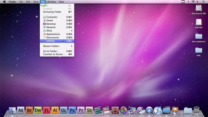Viewport: 208px width, 117px height.
Task: Choose Network from the Go menu
Action: click(x=57, y=27)
